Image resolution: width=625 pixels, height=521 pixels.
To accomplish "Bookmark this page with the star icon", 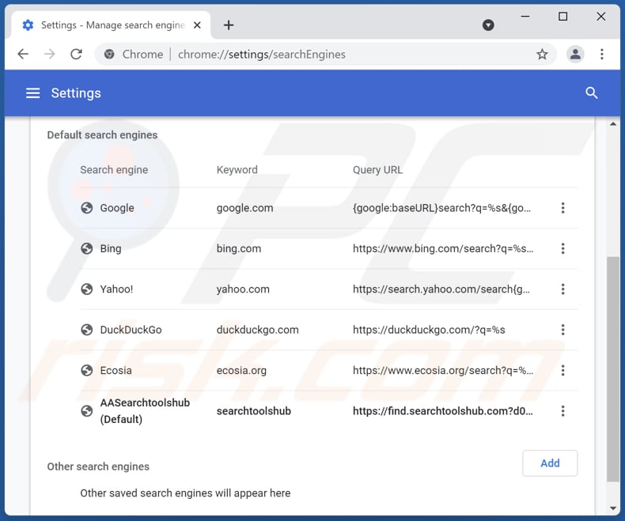I will [542, 55].
